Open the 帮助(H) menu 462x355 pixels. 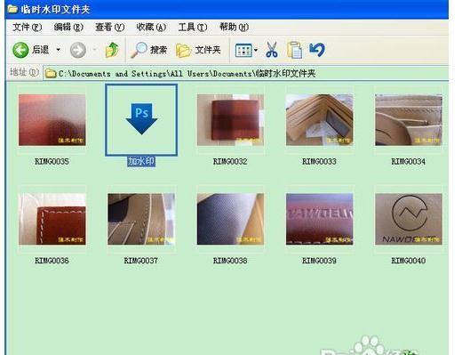click(234, 28)
